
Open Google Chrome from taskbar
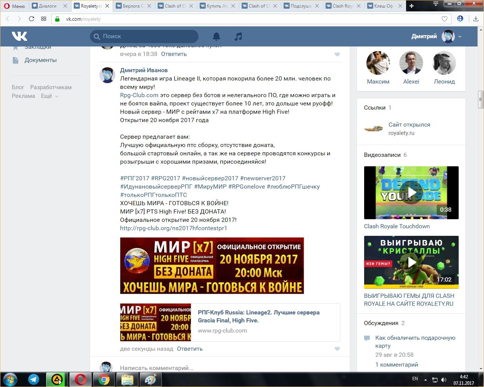coord(104,379)
